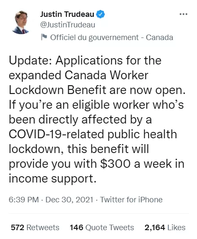Click the Canada Worker text in tweet
This screenshot has height=239, width=197.
[x=106, y=75]
